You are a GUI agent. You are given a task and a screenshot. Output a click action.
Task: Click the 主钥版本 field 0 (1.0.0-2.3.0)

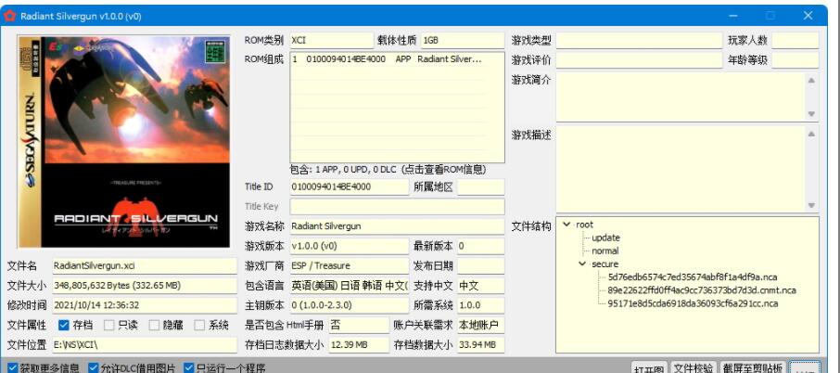pyautogui.click(x=350, y=305)
